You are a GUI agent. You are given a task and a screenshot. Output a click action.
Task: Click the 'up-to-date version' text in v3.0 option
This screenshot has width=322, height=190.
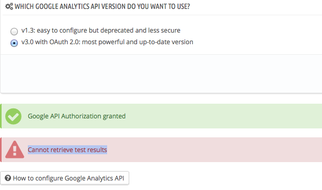166,42
